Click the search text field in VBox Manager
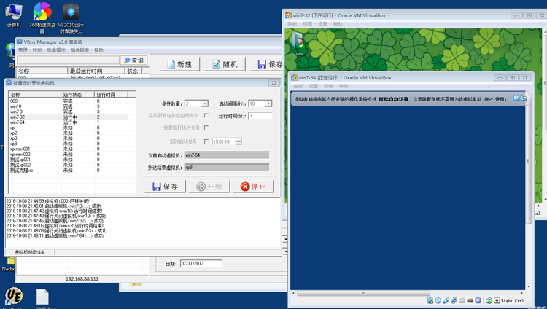Image resolution: width=547 pixels, height=309 pixels. [x=68, y=60]
